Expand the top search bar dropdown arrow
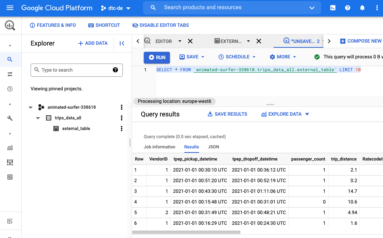The height and width of the screenshot is (238, 383). (312, 8)
